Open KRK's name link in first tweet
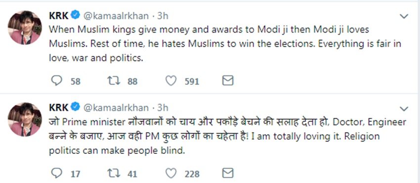Screen dimensions: 420x183 59,16
